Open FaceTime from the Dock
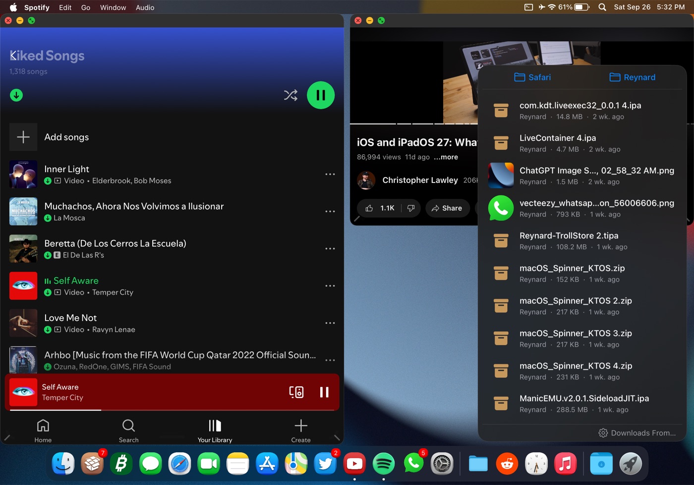The image size is (694, 485). click(209, 464)
